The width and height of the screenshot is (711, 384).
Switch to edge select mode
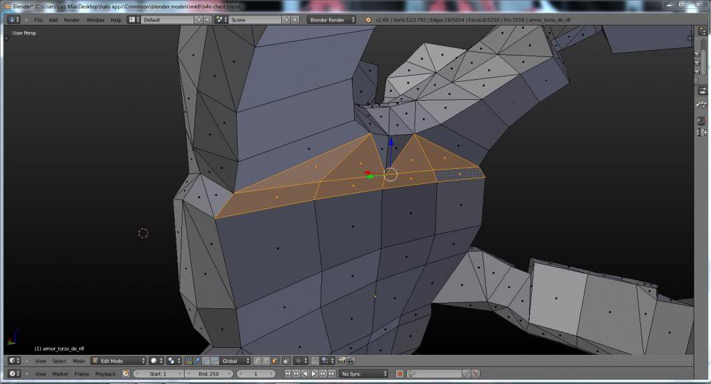click(266, 361)
